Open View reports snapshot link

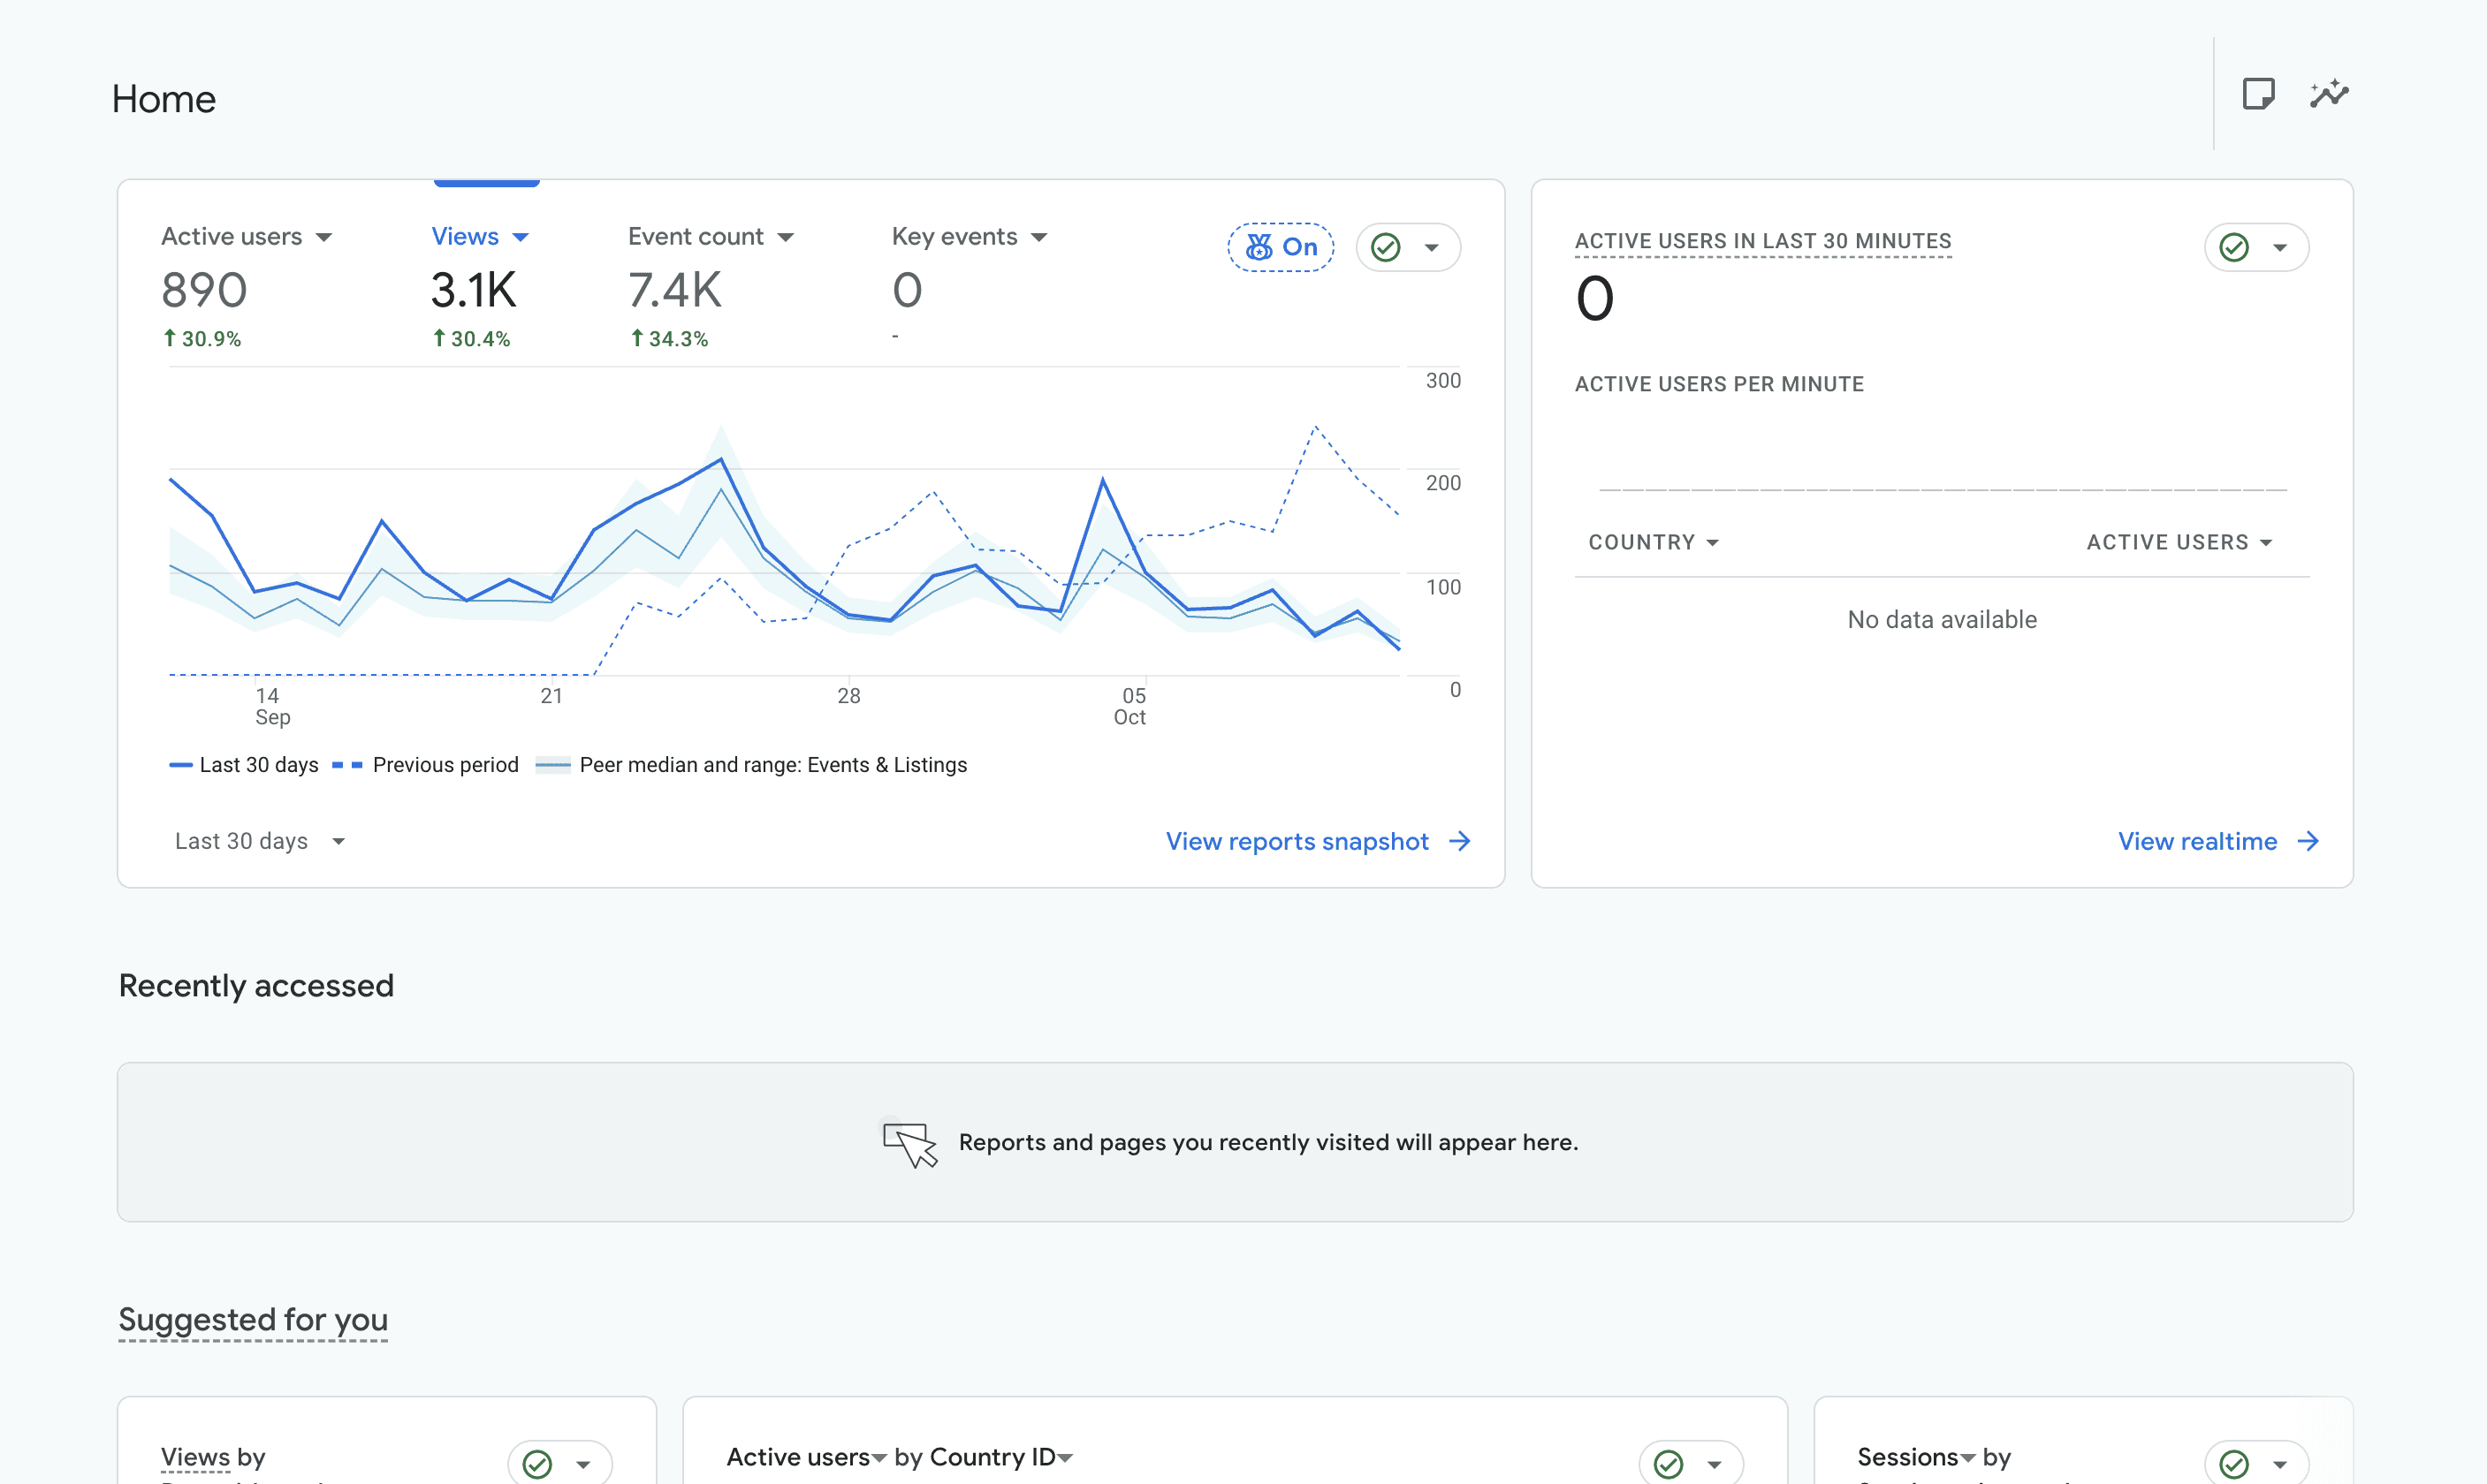tap(1297, 841)
